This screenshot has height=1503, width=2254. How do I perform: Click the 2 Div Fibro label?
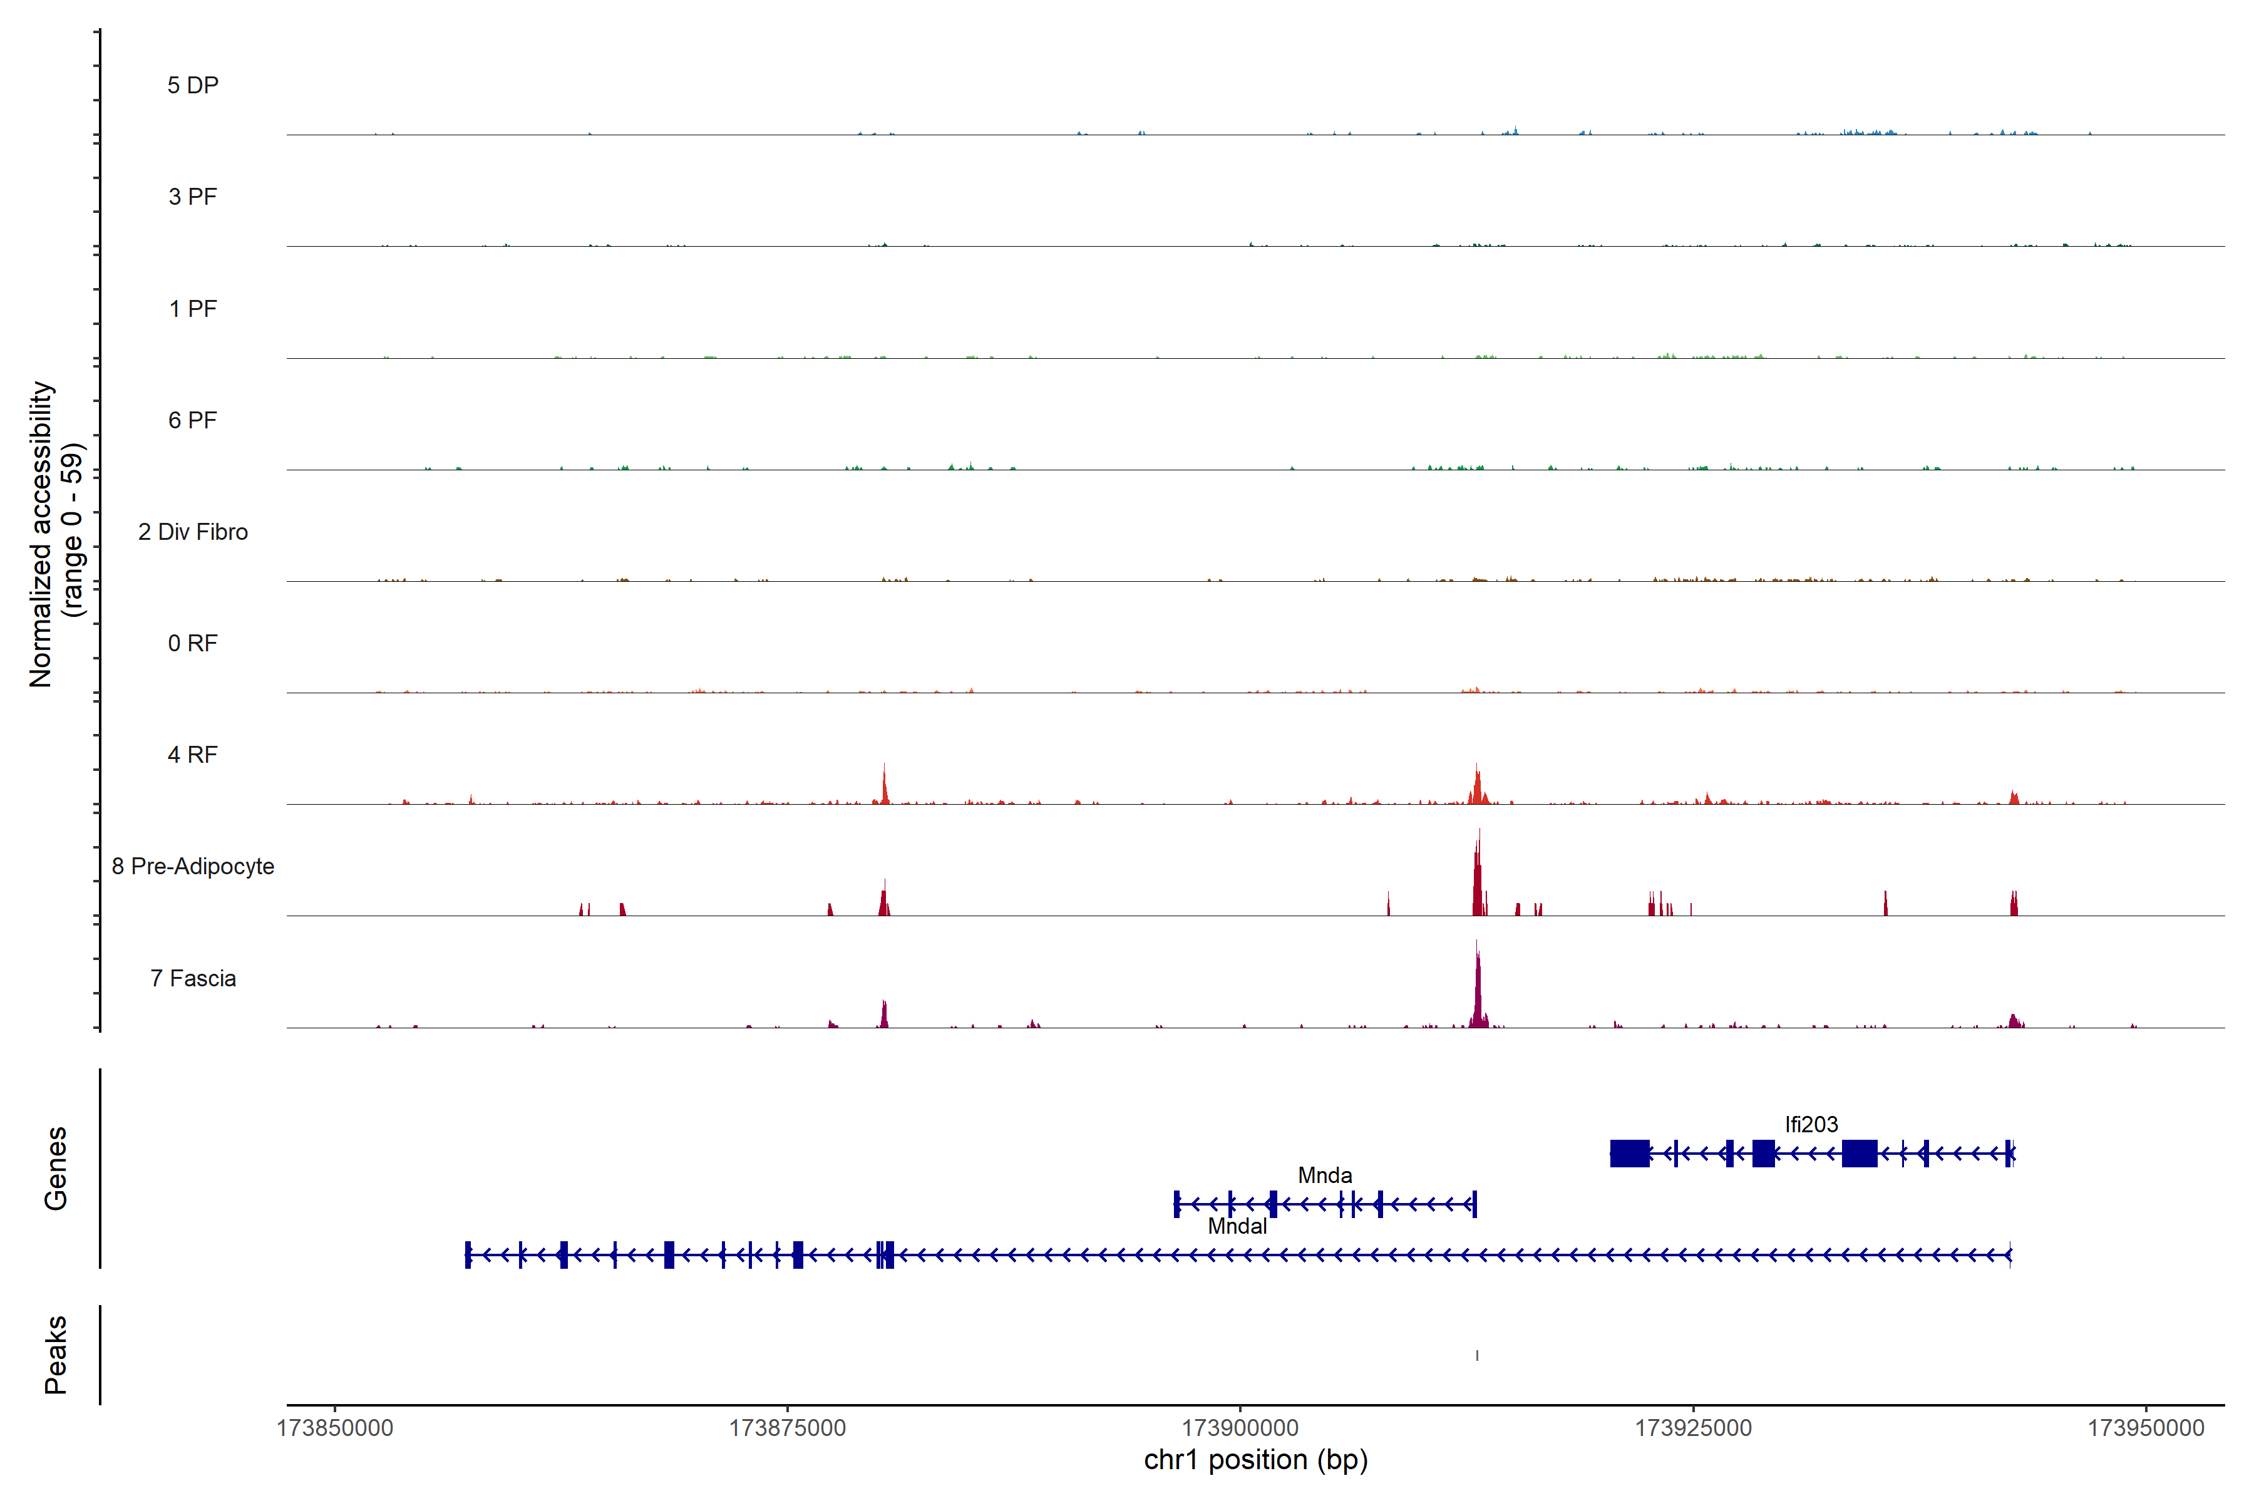[x=193, y=532]
